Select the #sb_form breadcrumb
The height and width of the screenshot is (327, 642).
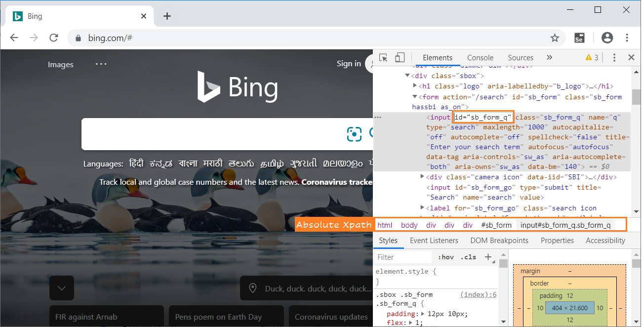coord(496,225)
